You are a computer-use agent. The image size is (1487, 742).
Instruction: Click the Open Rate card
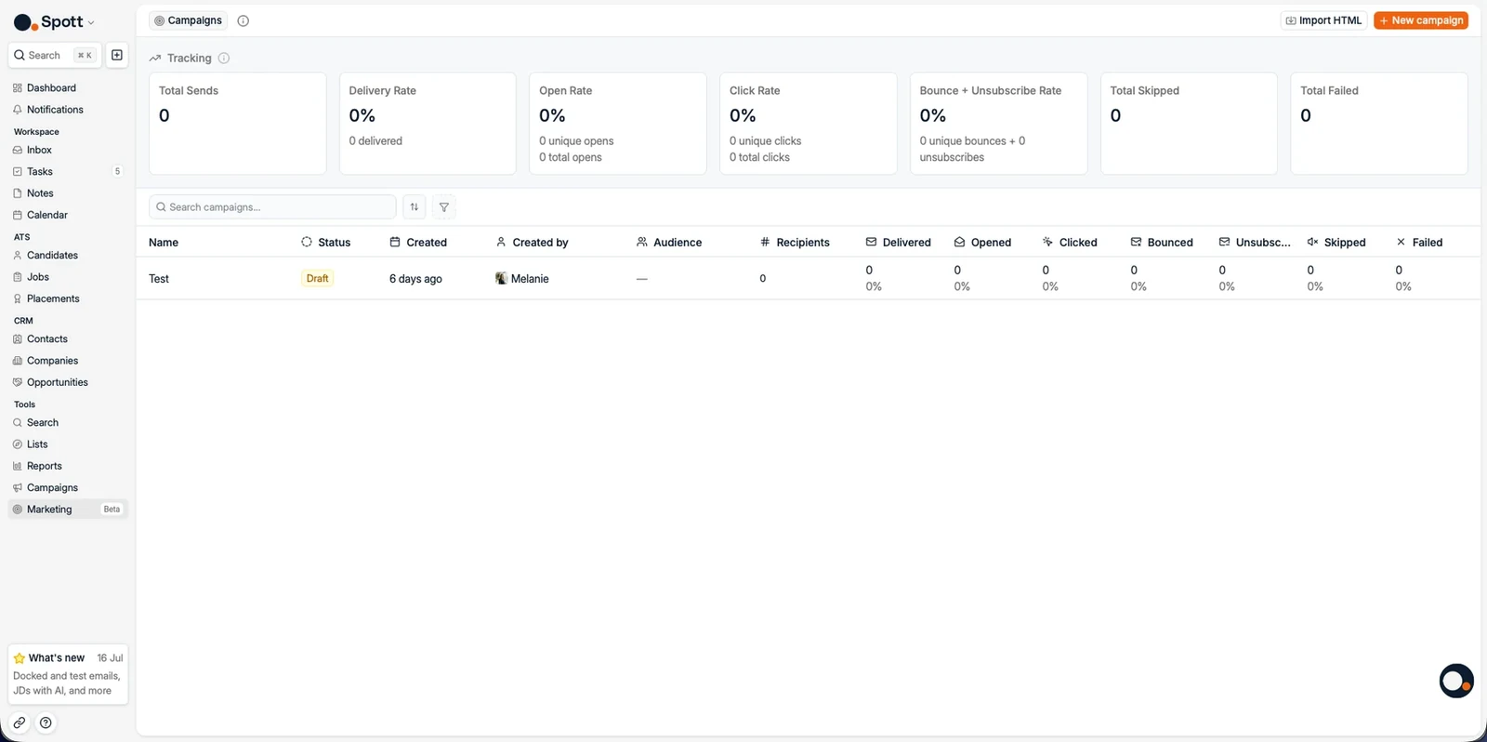coord(618,124)
